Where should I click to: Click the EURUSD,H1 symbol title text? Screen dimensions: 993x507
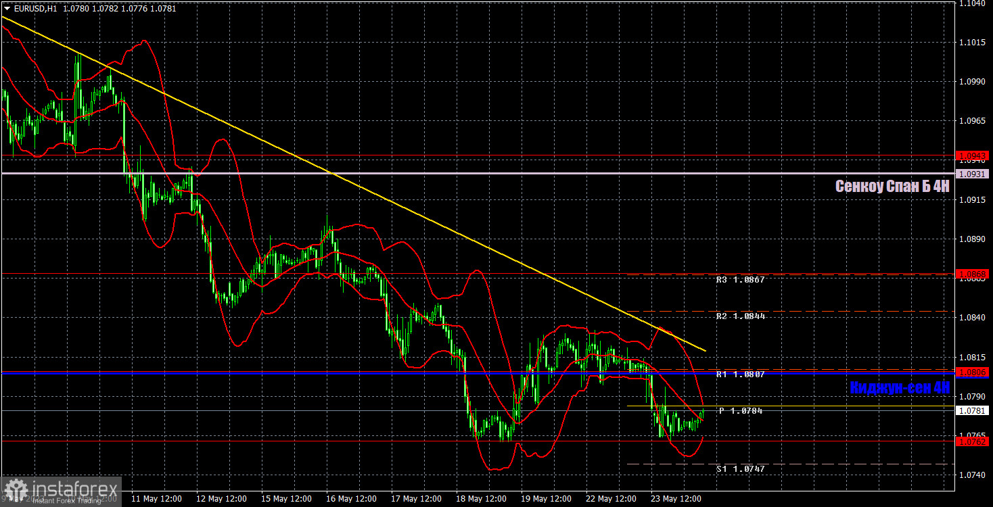pyautogui.click(x=36, y=8)
